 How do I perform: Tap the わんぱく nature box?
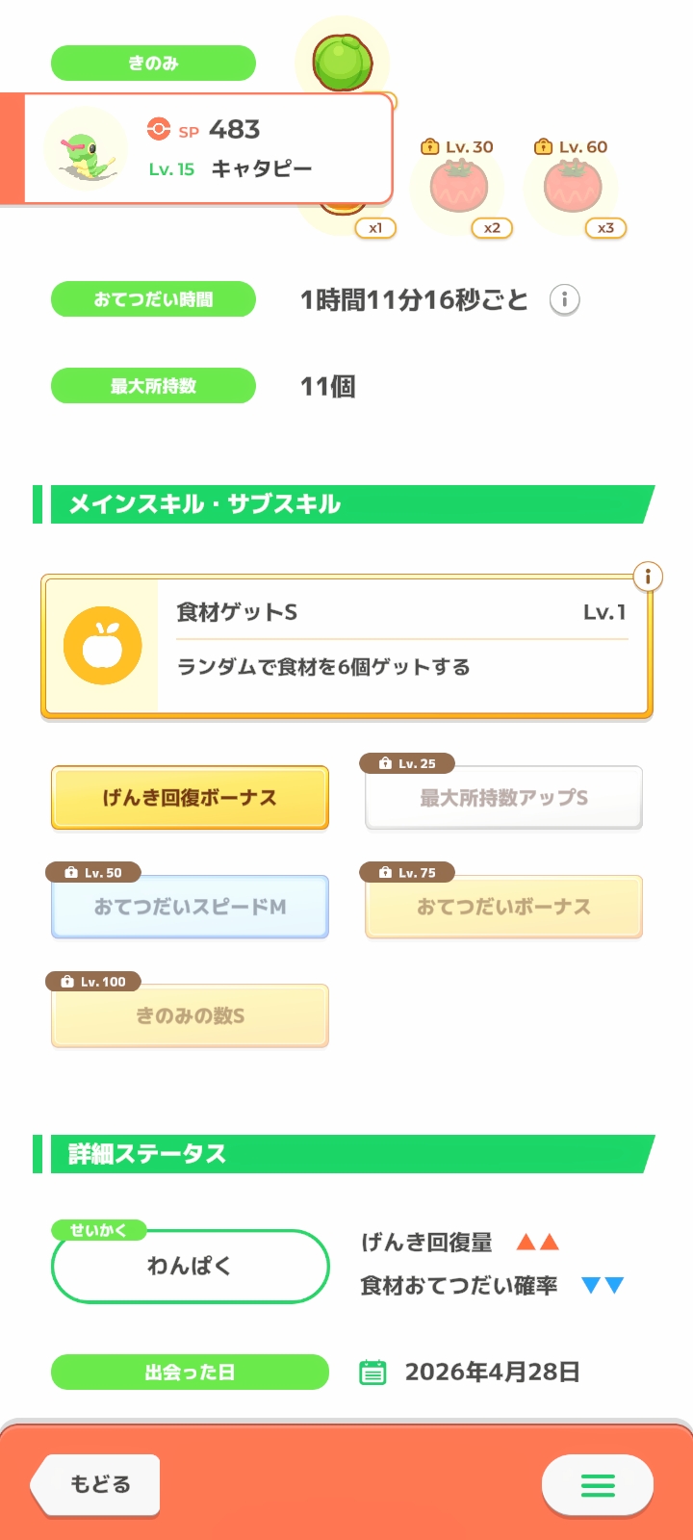[190, 1267]
